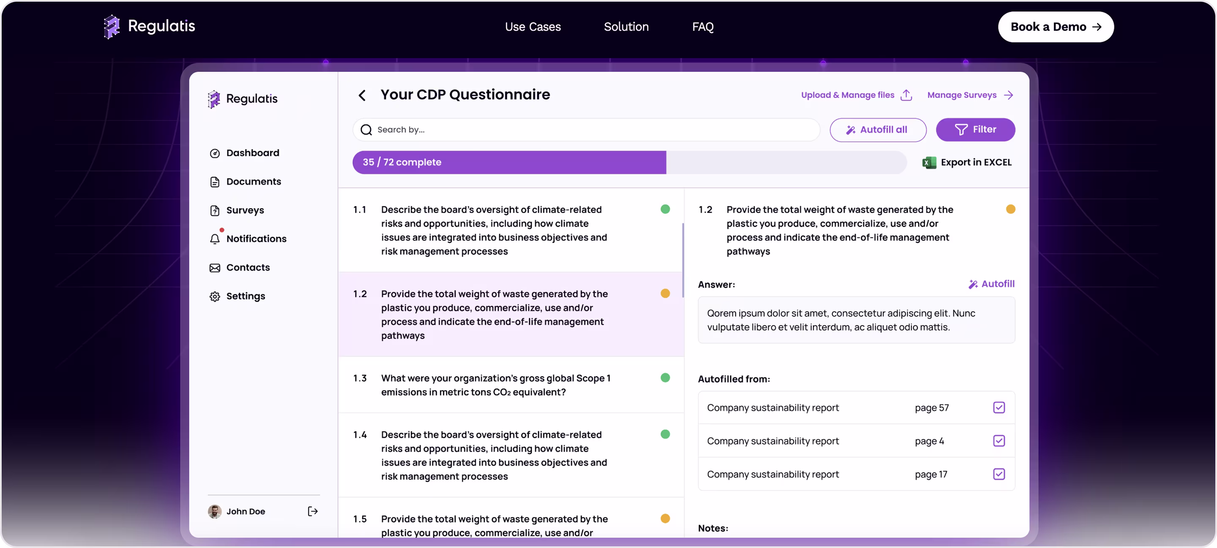This screenshot has height=548, width=1217.
Task: Select question 1.2 about plastic waste weight
Action: (x=511, y=315)
